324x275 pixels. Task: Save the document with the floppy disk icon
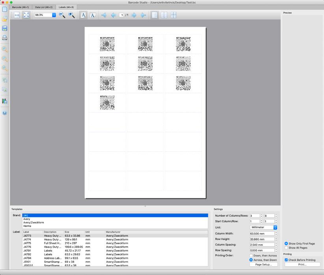[5, 28]
